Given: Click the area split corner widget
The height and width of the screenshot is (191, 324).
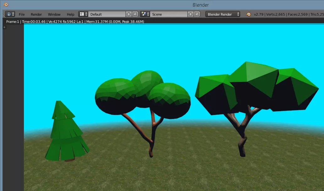Looking at the screenshot, I should [4, 16].
